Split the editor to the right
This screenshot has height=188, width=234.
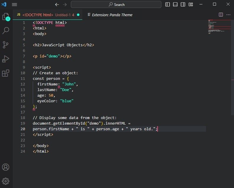pos(221,15)
